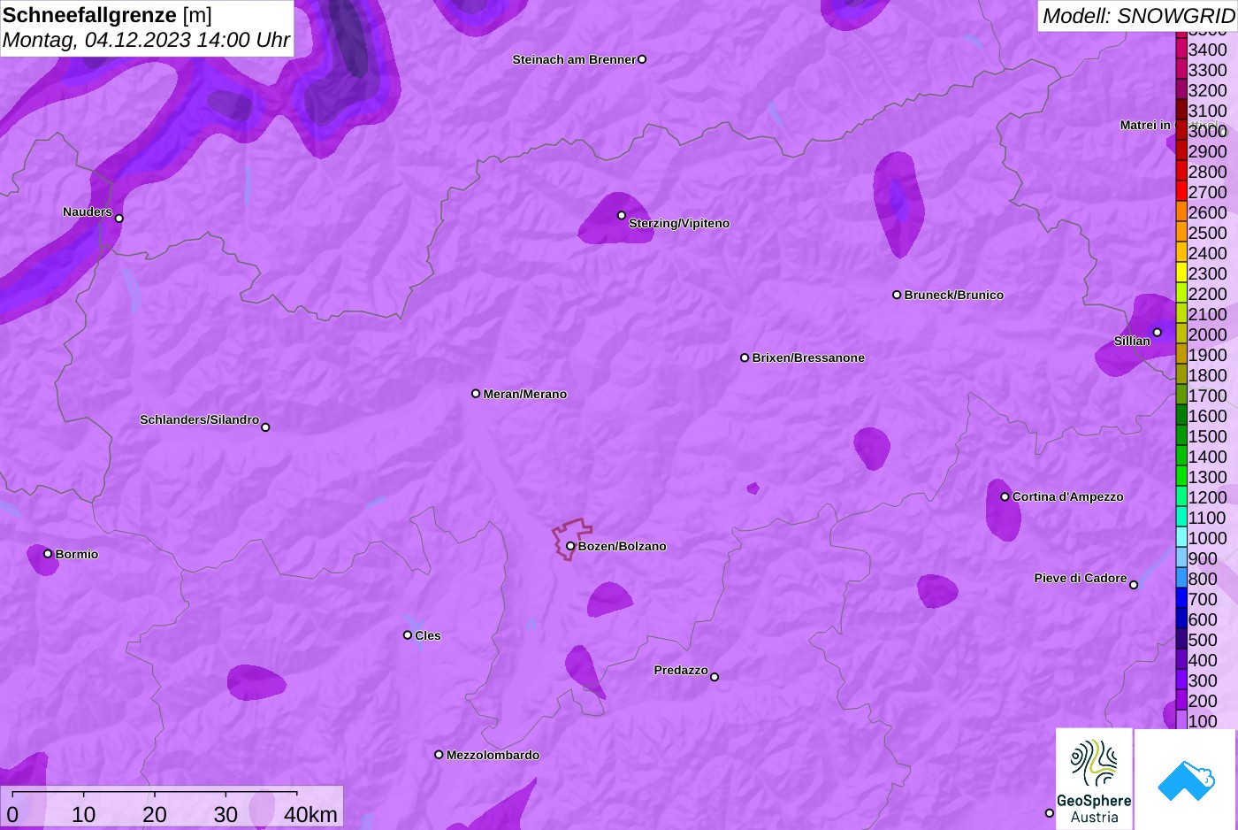Image resolution: width=1238 pixels, height=830 pixels.
Task: Select the blue legend swatch for 700
Action: 1181,599
